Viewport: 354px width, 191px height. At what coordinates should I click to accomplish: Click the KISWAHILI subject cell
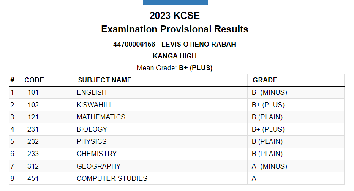click(x=94, y=105)
